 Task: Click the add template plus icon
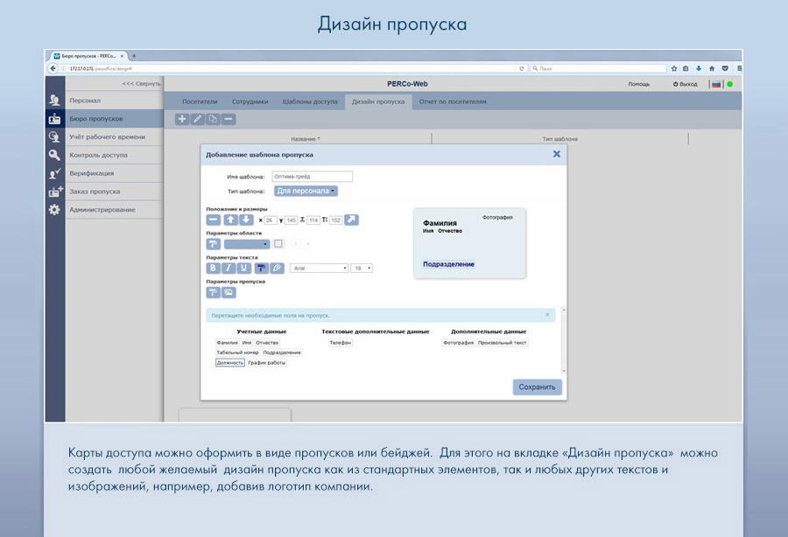point(182,119)
